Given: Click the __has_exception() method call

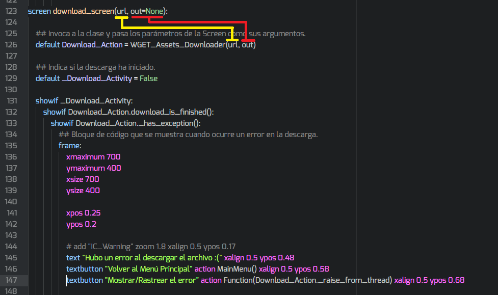Looking at the screenshot, I should (168, 123).
